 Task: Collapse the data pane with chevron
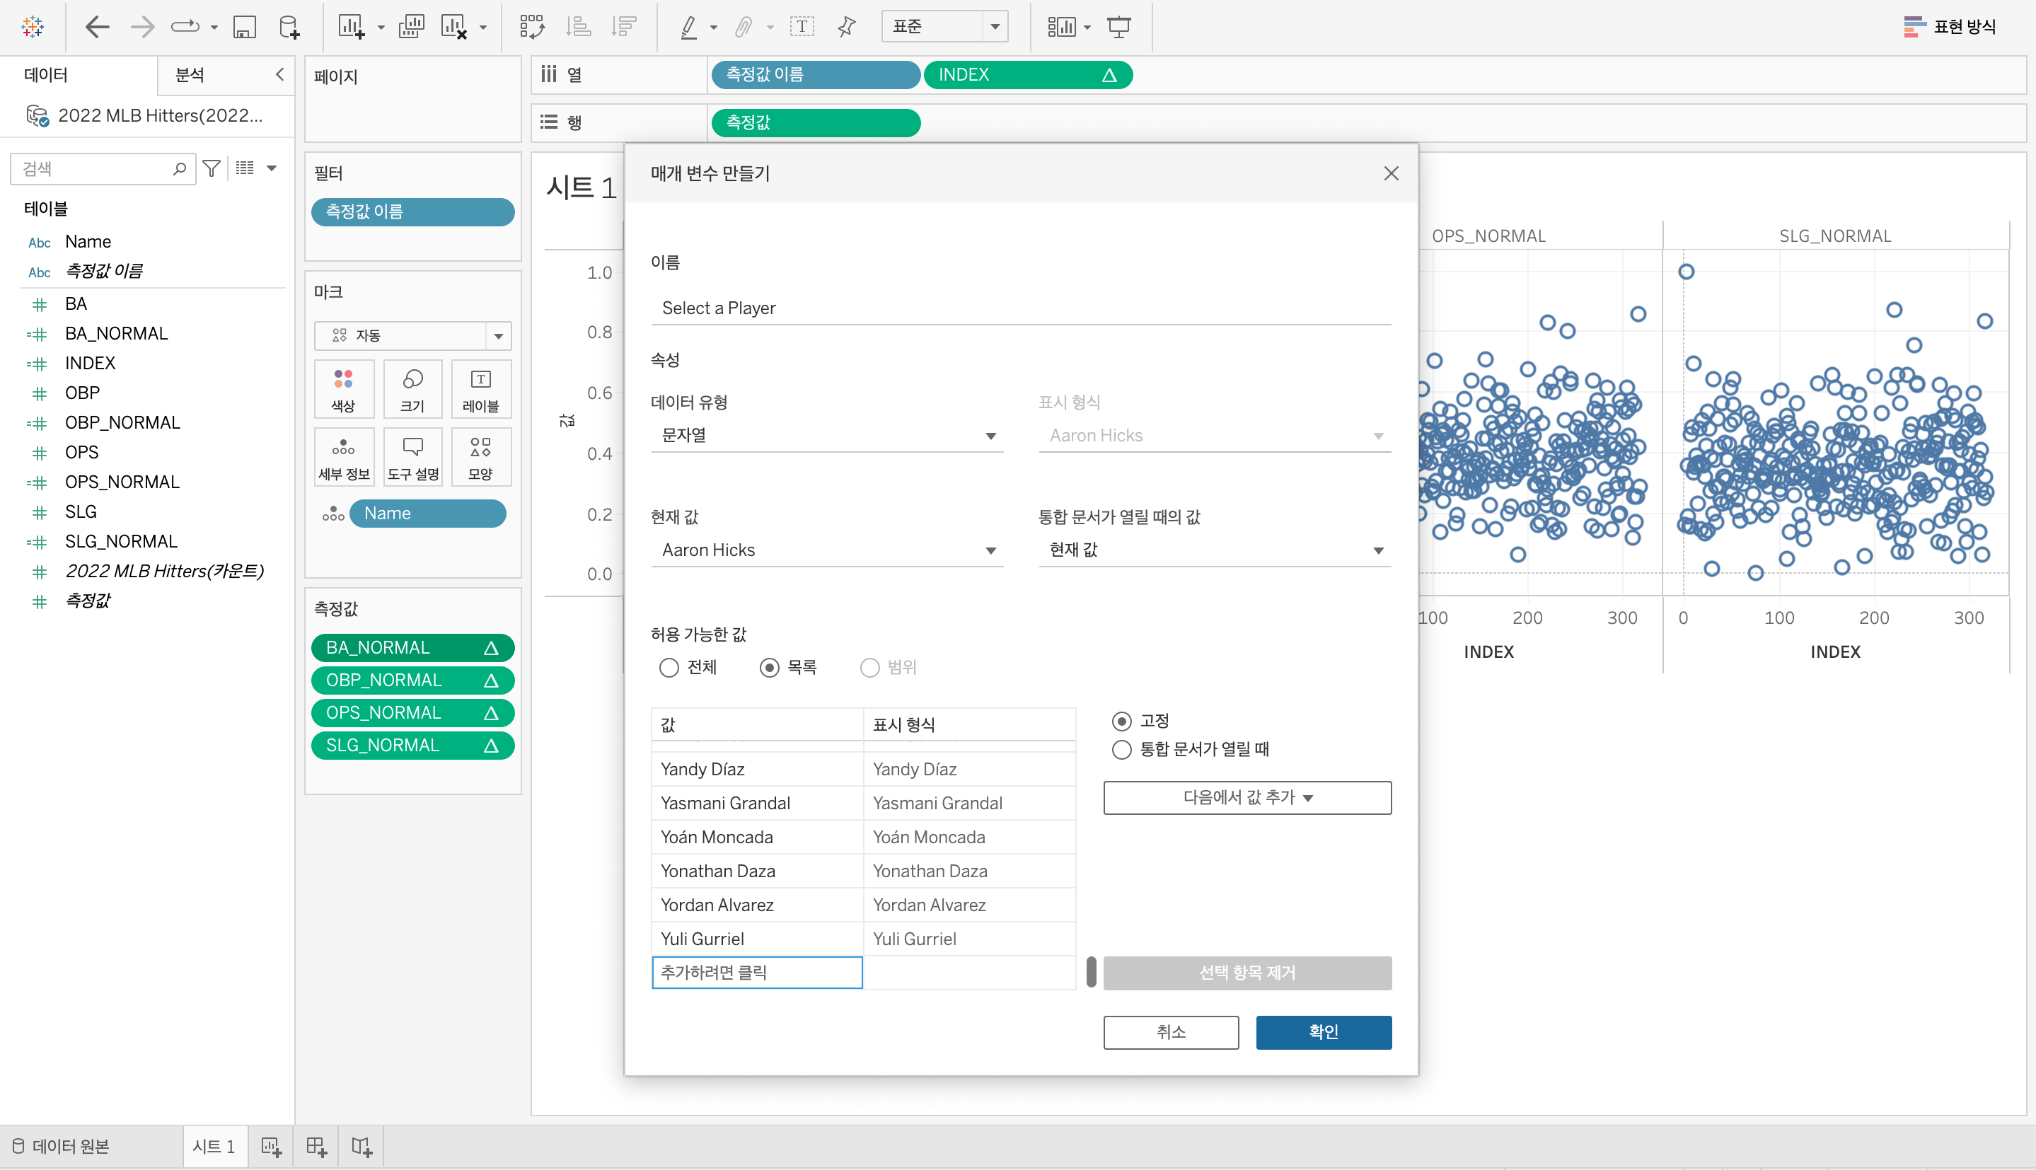point(279,75)
